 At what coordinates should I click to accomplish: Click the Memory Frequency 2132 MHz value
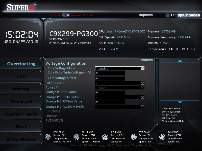point(185,37)
